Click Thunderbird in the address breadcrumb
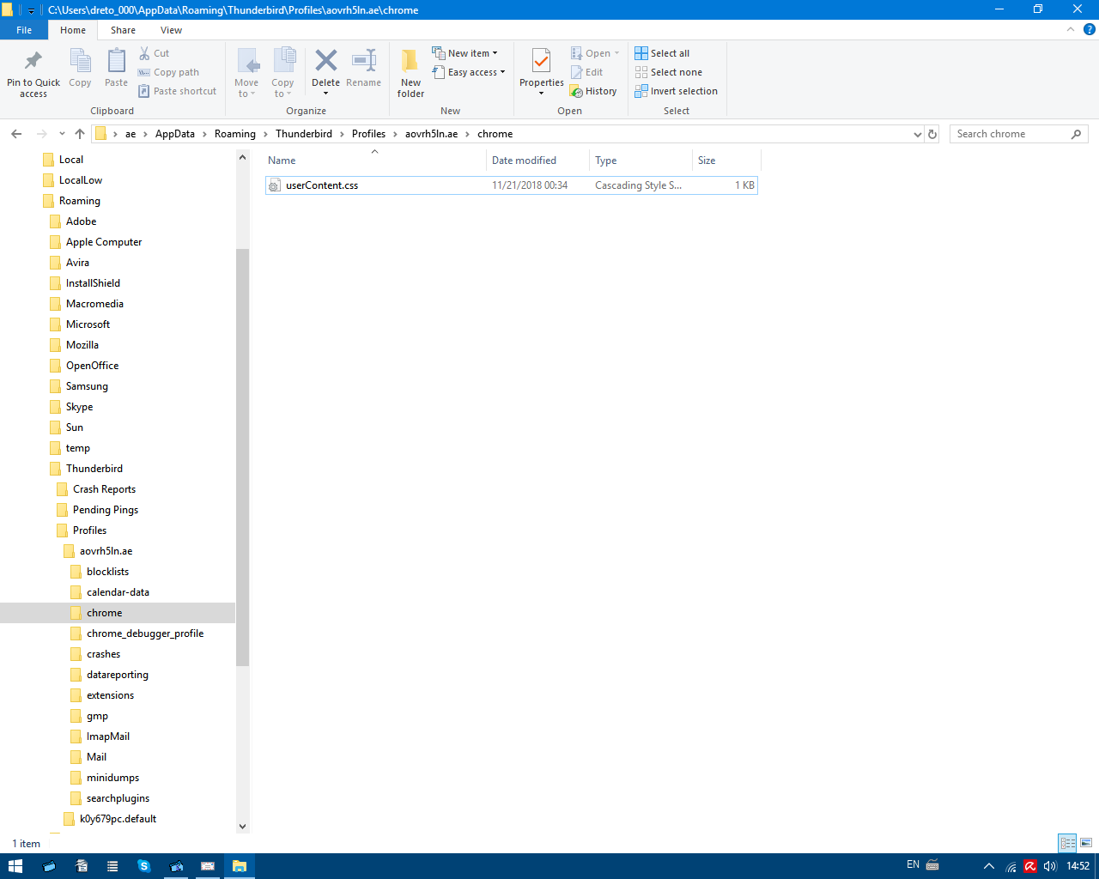The height and width of the screenshot is (879, 1099). point(304,134)
